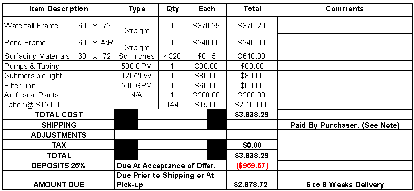
Task: Select the Surfacing Materials quantity 4320 cell
Action: pos(173,56)
